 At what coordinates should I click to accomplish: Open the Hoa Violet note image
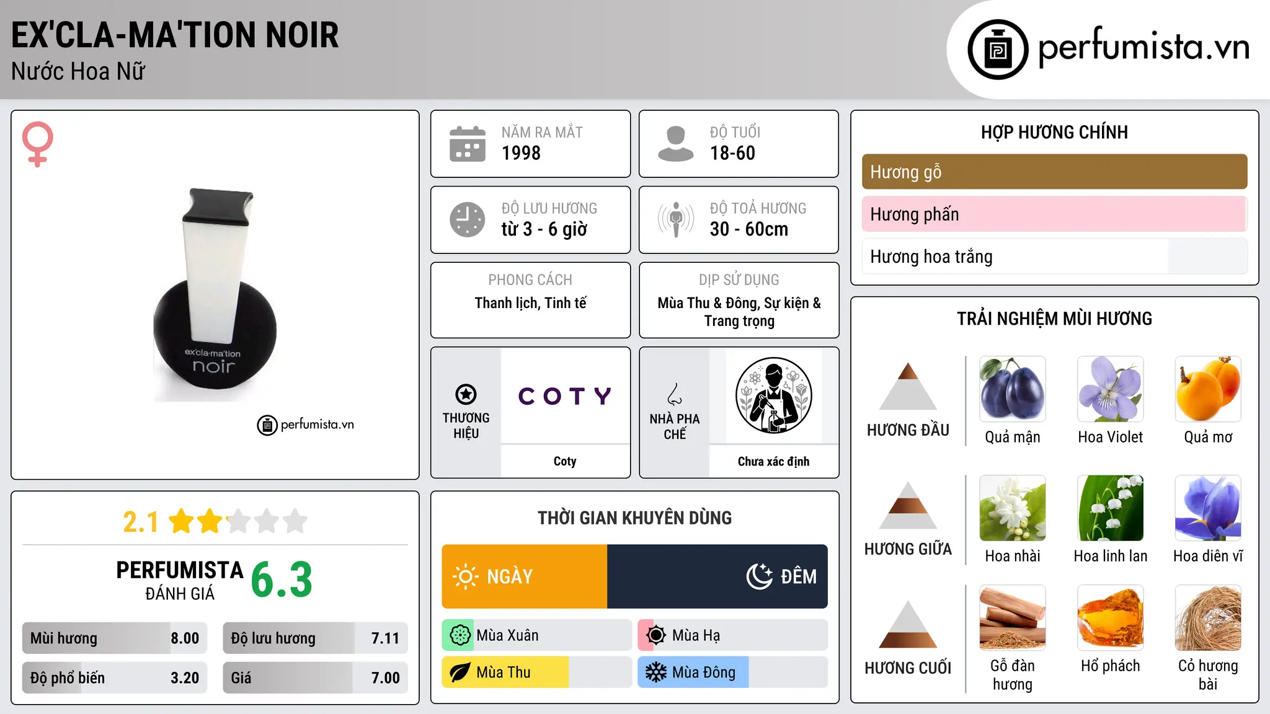(1110, 389)
